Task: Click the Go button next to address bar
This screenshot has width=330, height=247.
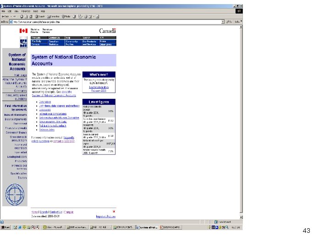Action: click(230, 22)
